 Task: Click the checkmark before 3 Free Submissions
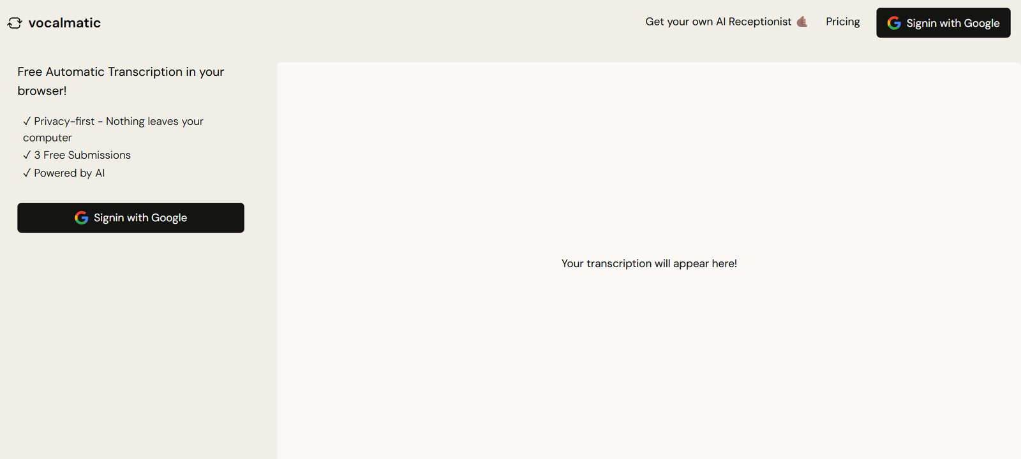point(27,155)
